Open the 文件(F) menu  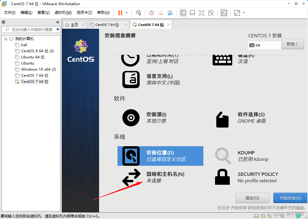[x=10, y=13]
